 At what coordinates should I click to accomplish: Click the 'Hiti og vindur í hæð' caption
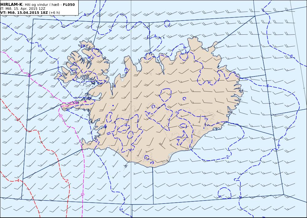tap(42, 5)
